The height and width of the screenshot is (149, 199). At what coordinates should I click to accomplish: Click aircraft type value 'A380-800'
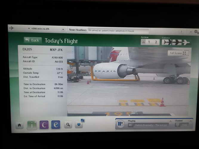(x=57, y=58)
